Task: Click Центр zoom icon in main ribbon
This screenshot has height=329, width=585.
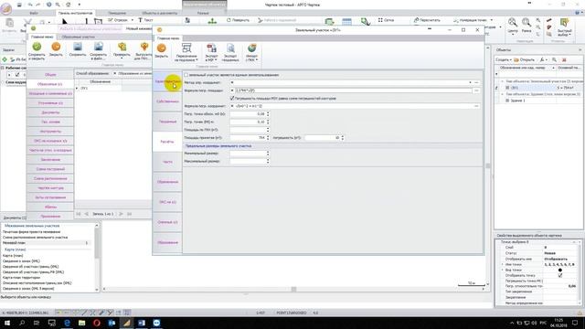Action: pos(513,22)
